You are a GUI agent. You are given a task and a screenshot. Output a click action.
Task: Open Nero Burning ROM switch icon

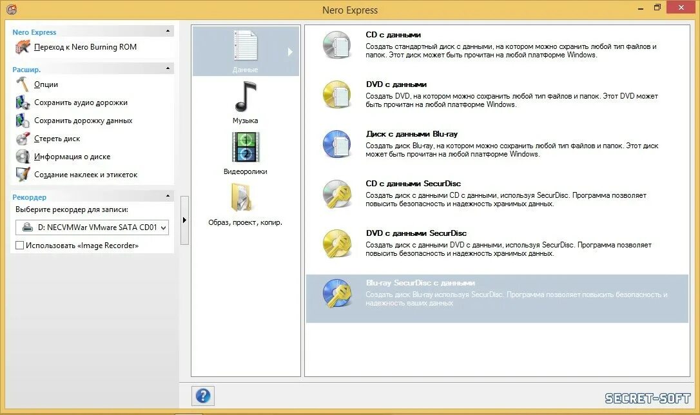pos(23,47)
